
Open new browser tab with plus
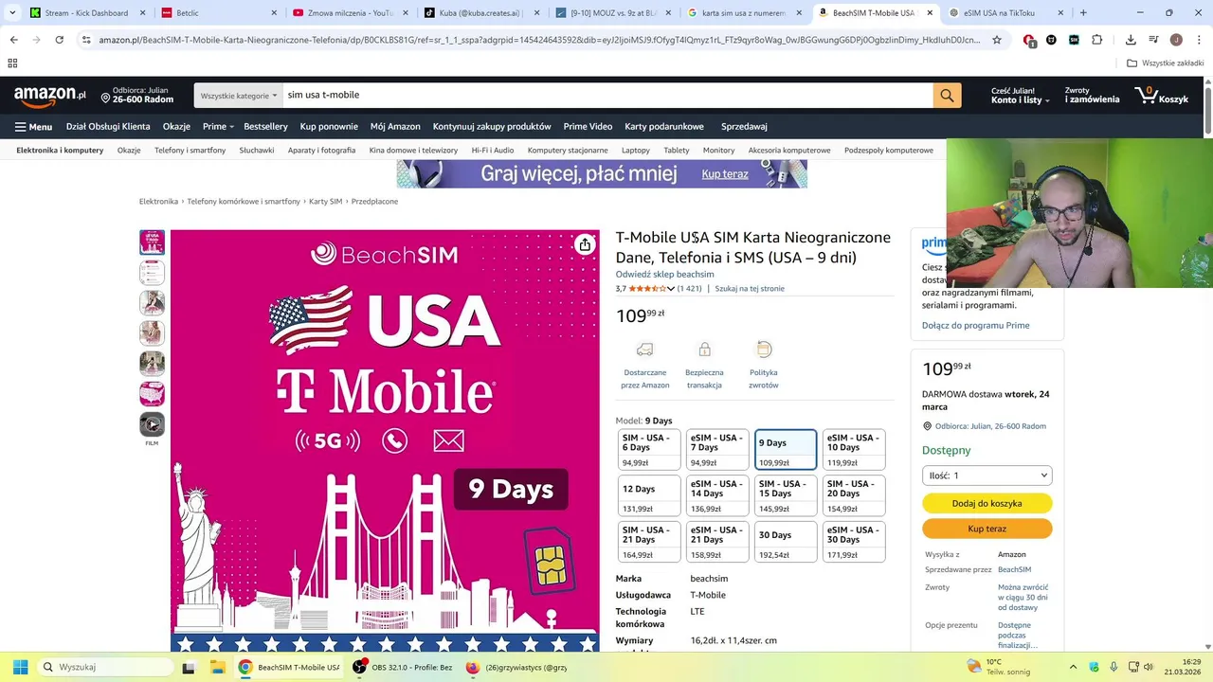tap(1083, 13)
